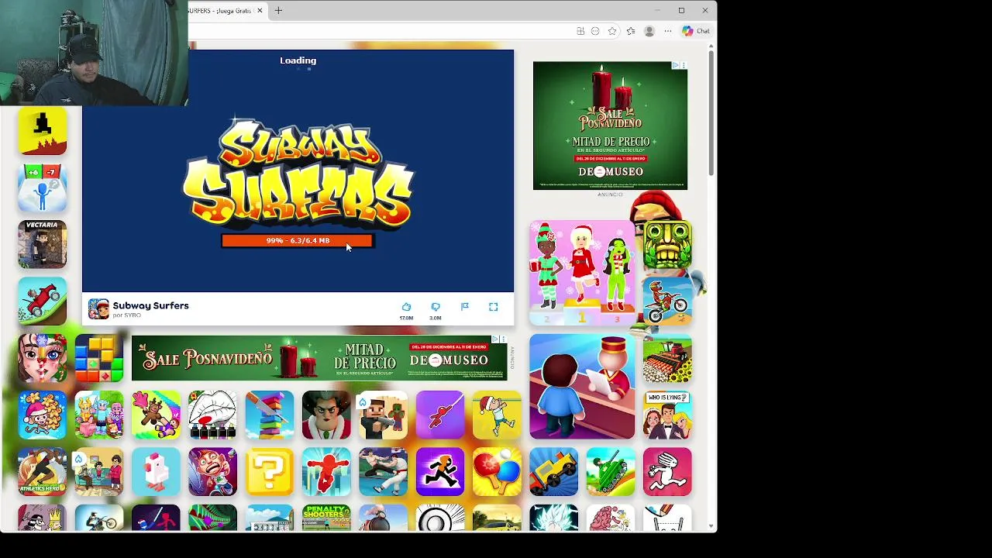
Task: Open the Christmas dress-up podium game
Action: (x=582, y=273)
